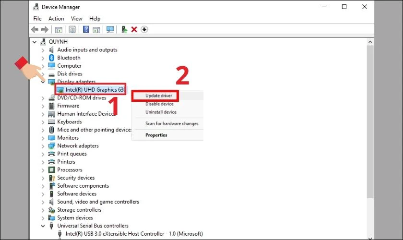Choose Scan for hardware changes in context menu

point(172,123)
